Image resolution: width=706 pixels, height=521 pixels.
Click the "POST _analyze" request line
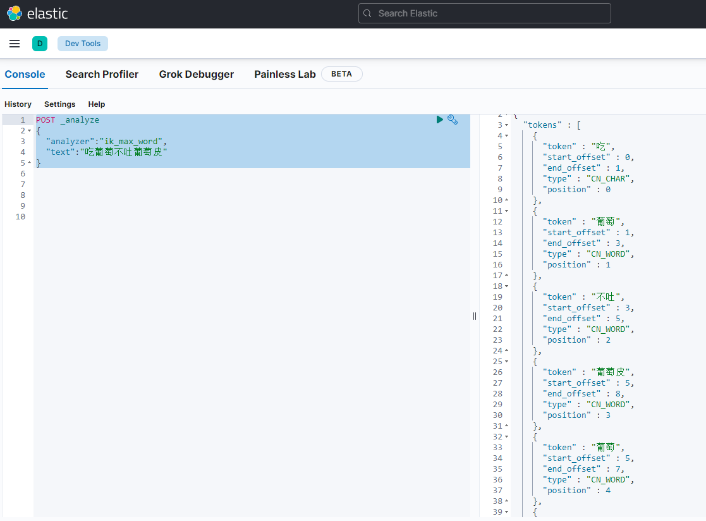(x=68, y=120)
